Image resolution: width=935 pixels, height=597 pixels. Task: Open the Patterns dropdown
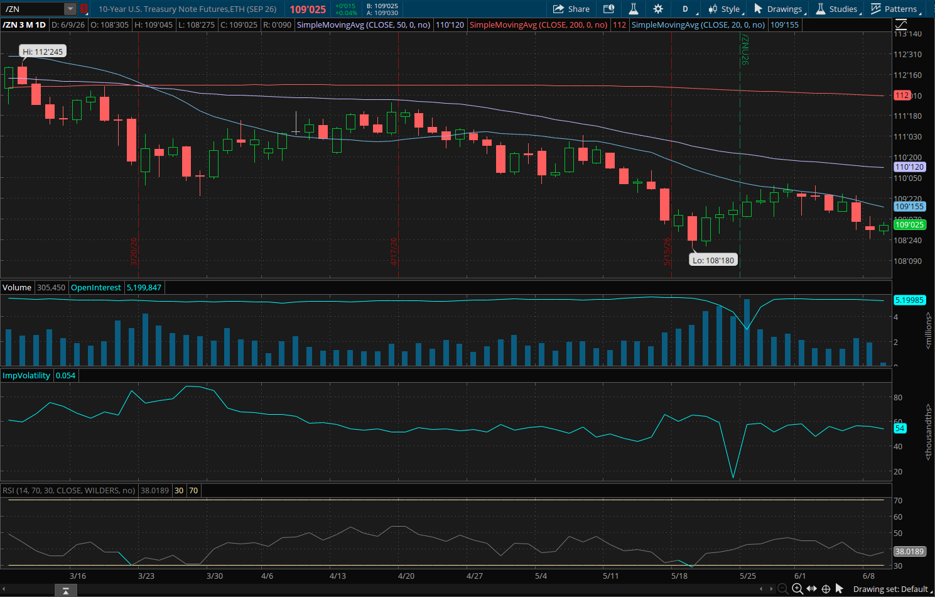click(895, 9)
